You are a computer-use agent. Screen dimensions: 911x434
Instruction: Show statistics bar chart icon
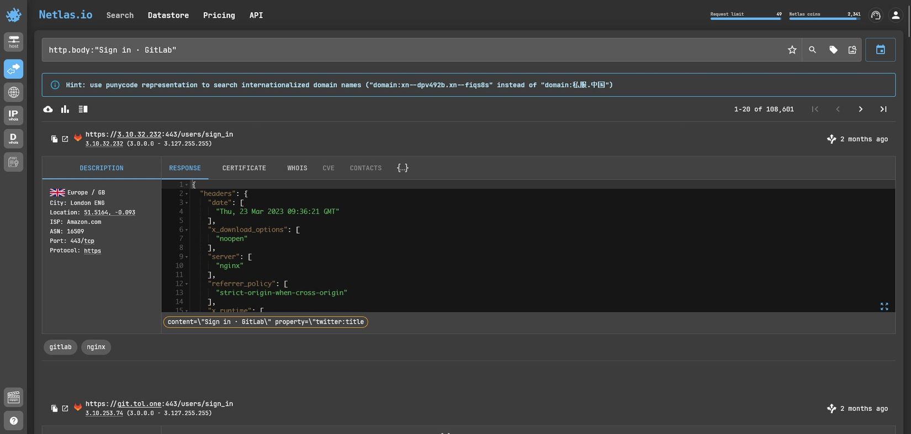(x=65, y=109)
